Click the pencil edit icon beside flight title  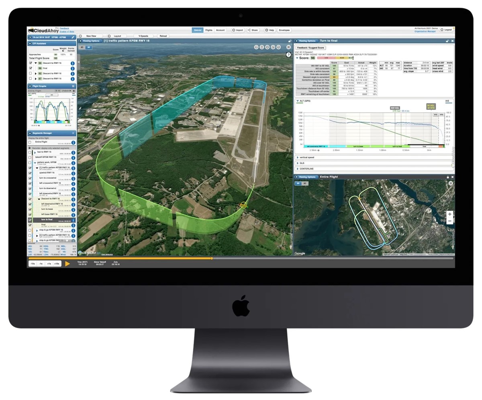click(x=73, y=37)
